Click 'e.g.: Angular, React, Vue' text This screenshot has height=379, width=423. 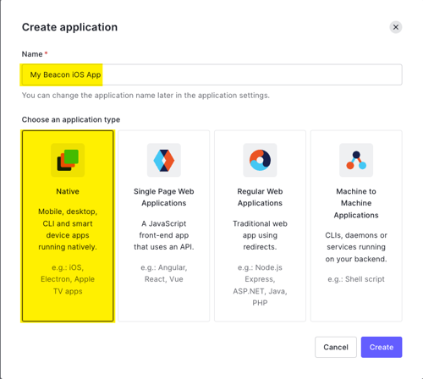click(164, 273)
